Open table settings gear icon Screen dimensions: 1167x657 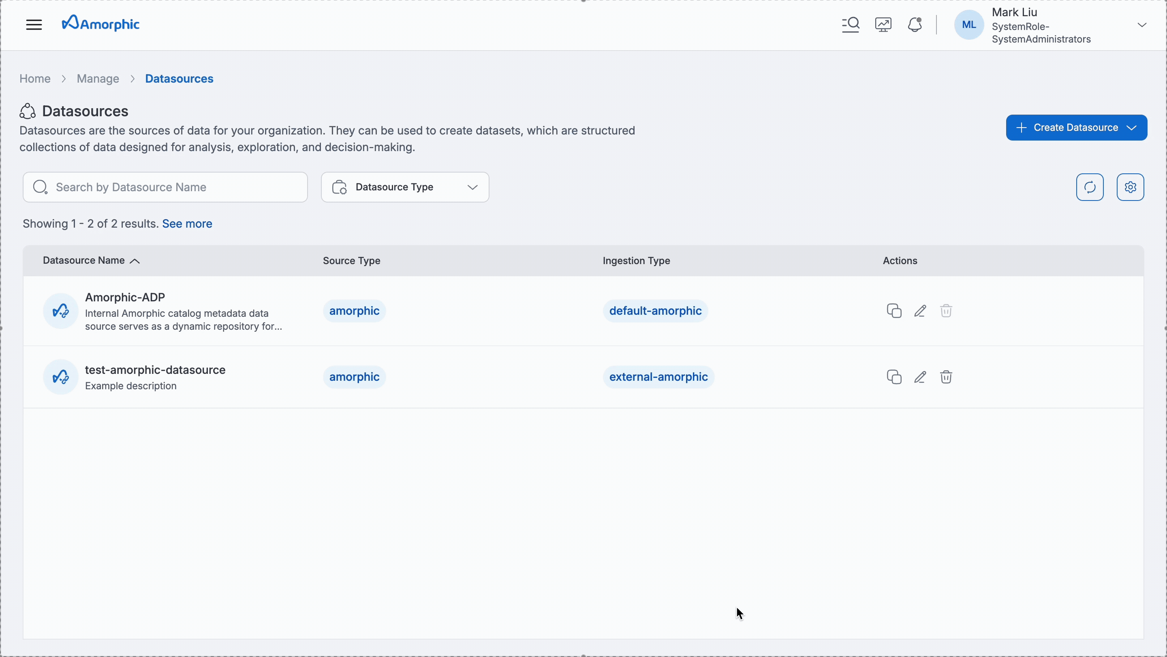coord(1130,187)
